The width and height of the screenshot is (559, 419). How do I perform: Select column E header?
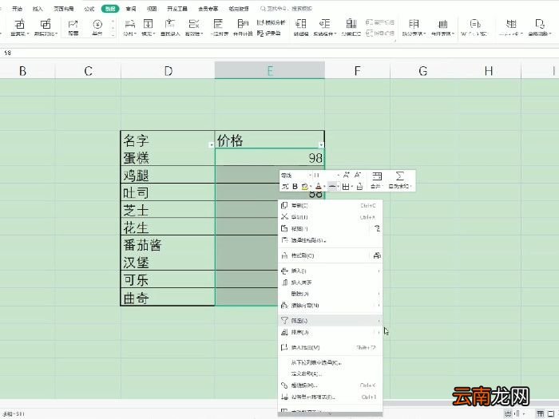[x=270, y=70]
